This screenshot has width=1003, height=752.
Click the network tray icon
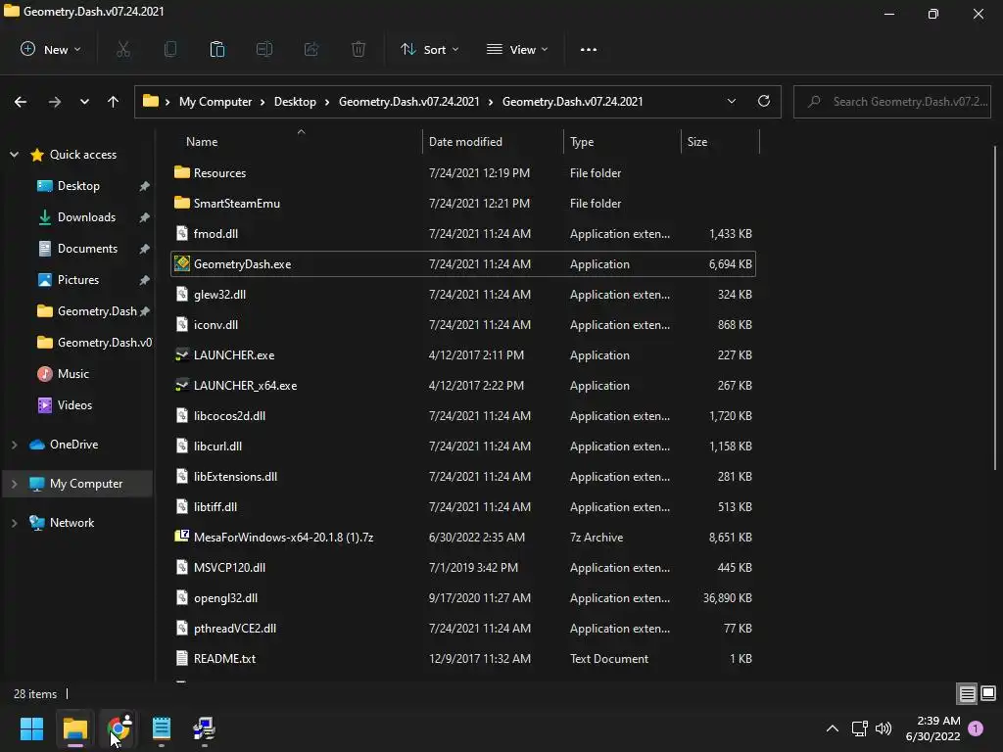pyautogui.click(x=859, y=728)
